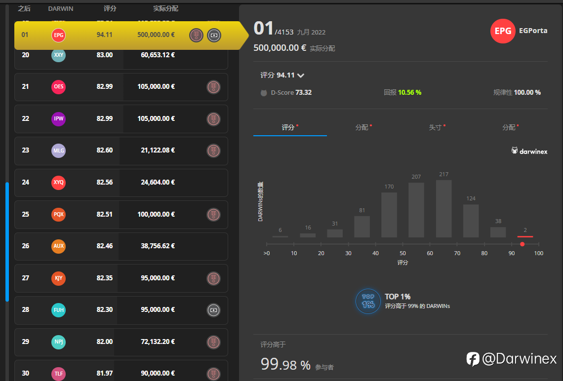Sort by the DARWIN column header
Image resolution: width=563 pixels, height=381 pixels.
(61, 8)
